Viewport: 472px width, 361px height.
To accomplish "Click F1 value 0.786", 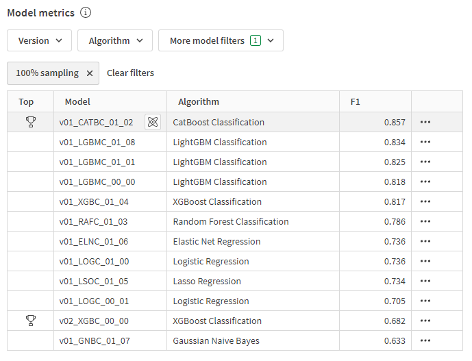I will (x=395, y=221).
